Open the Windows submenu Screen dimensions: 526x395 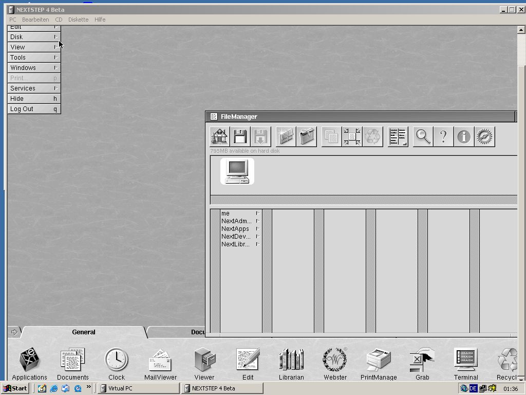[34, 68]
